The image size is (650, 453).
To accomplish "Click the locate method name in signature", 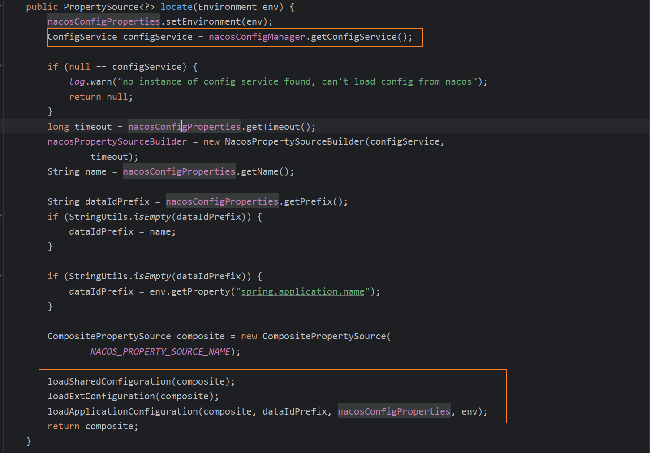I will click(x=176, y=7).
